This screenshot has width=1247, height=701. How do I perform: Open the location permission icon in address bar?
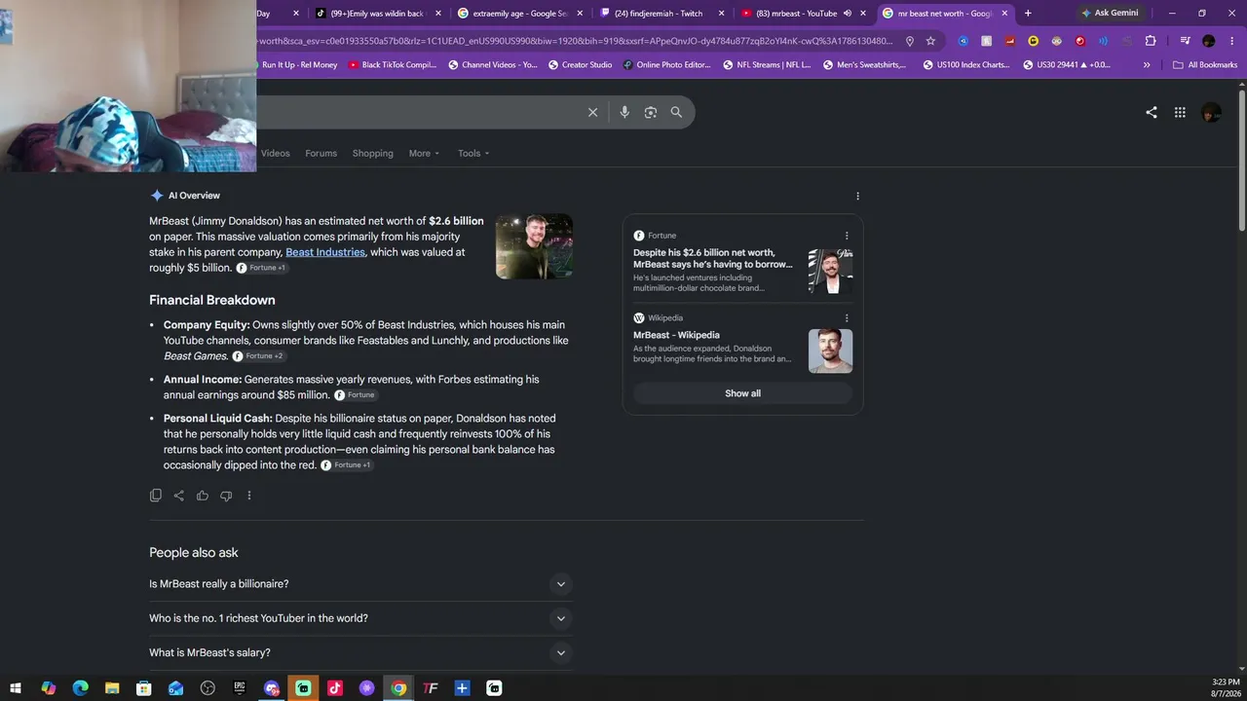point(910,41)
